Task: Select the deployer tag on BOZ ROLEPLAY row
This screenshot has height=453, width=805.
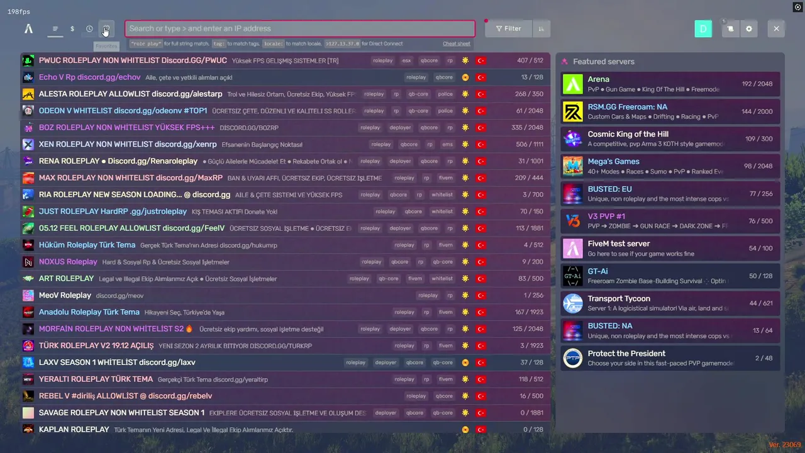Action: point(400,128)
